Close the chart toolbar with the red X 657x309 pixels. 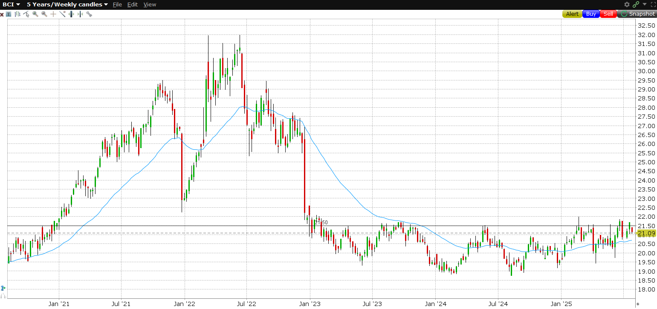[x=2, y=14]
